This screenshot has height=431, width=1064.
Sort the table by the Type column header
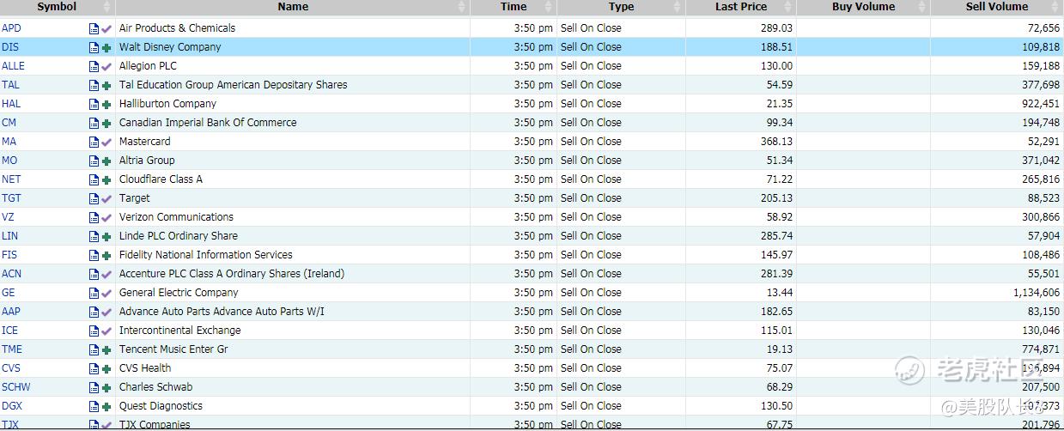[621, 7]
